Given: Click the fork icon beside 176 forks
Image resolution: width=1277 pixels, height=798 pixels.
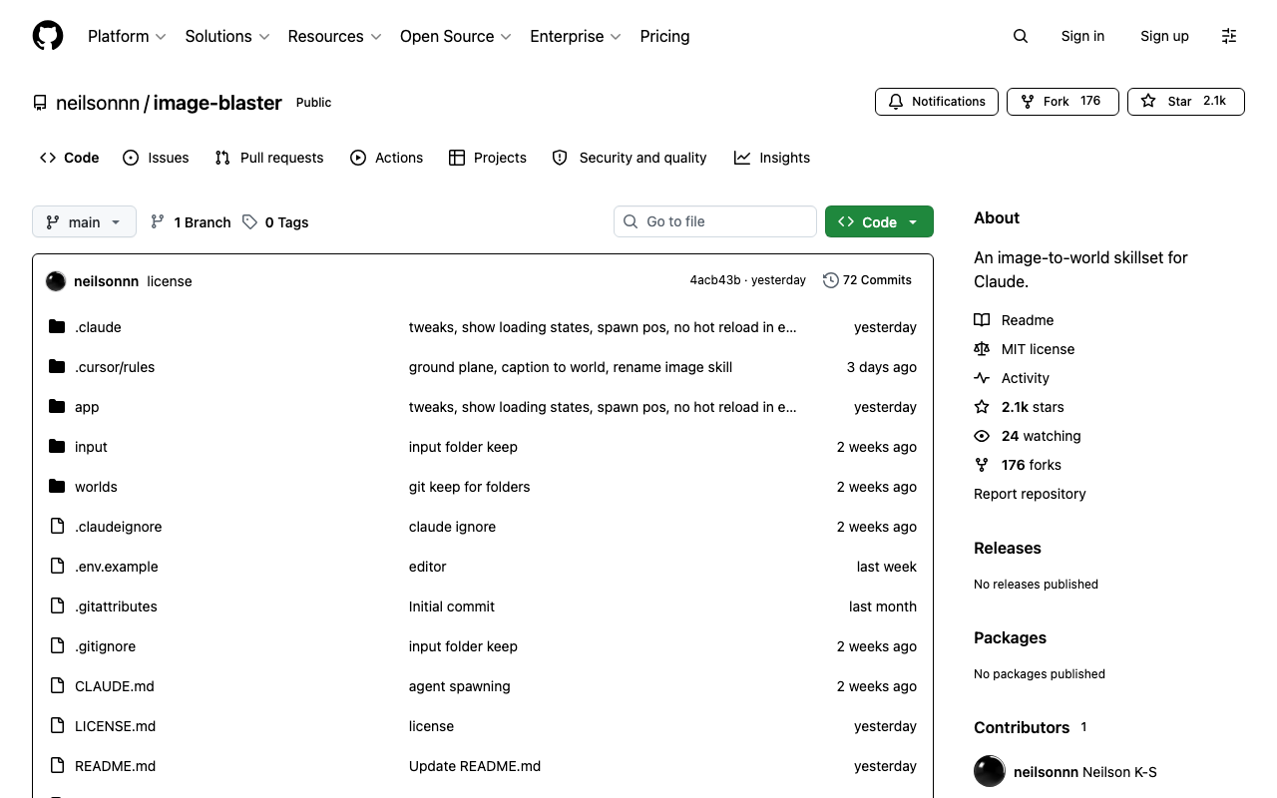Looking at the screenshot, I should pos(982,465).
